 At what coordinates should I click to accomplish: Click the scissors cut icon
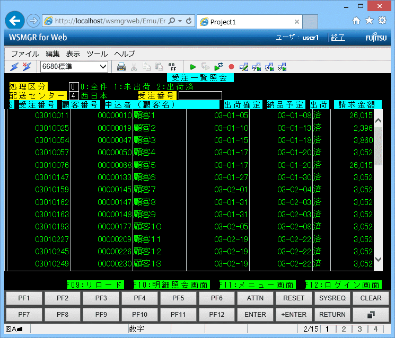click(134, 67)
